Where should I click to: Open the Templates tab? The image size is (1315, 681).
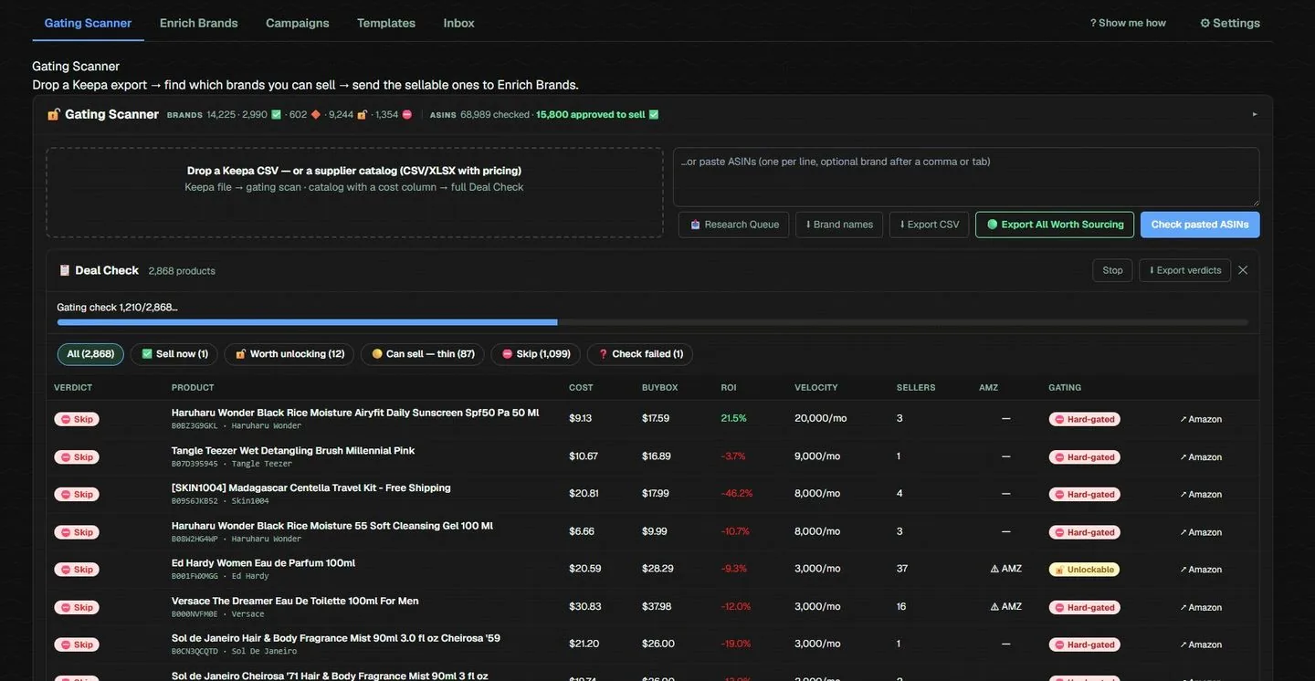385,23
